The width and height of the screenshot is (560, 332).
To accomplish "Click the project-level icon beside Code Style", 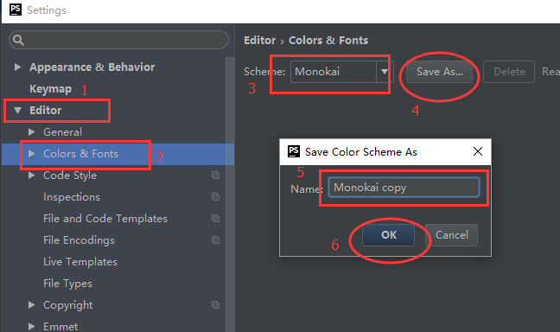I will [215, 176].
